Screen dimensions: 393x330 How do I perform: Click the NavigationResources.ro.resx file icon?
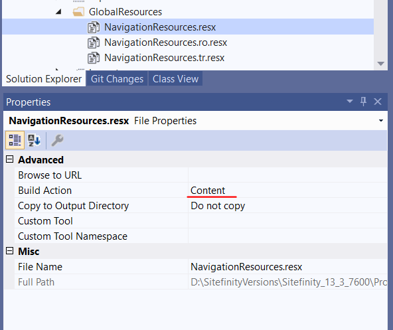point(94,42)
